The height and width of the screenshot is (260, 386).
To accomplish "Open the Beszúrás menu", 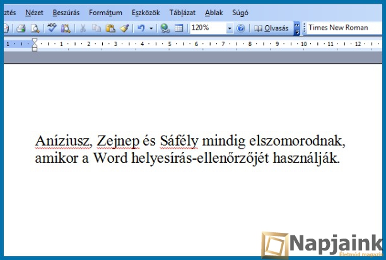I will tap(66, 13).
